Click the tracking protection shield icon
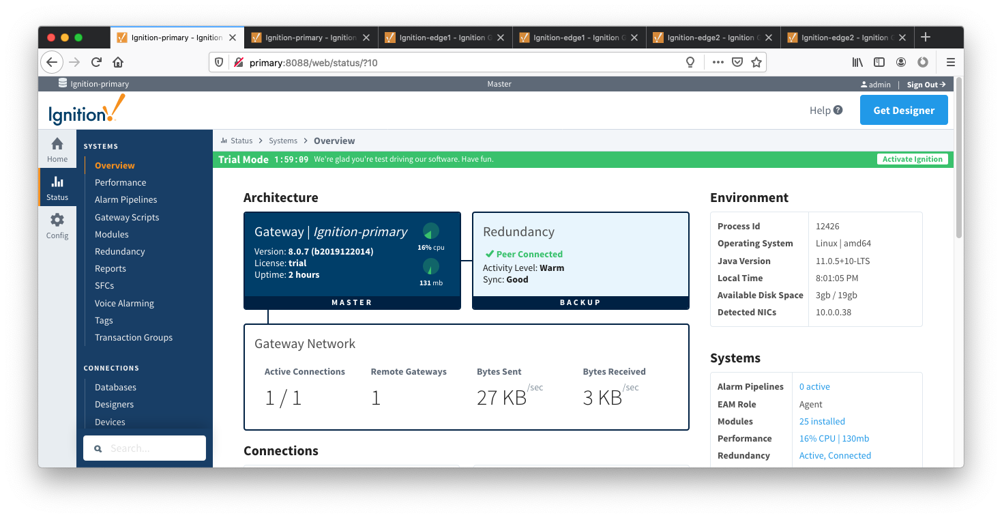 pos(219,62)
